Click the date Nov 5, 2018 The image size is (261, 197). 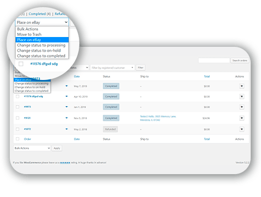[80, 118]
